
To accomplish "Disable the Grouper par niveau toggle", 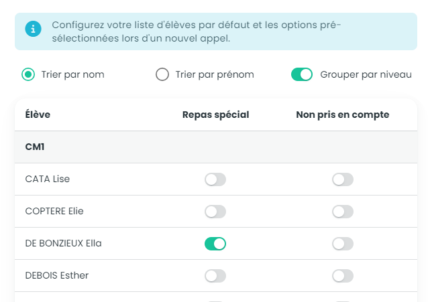I will click(x=302, y=74).
